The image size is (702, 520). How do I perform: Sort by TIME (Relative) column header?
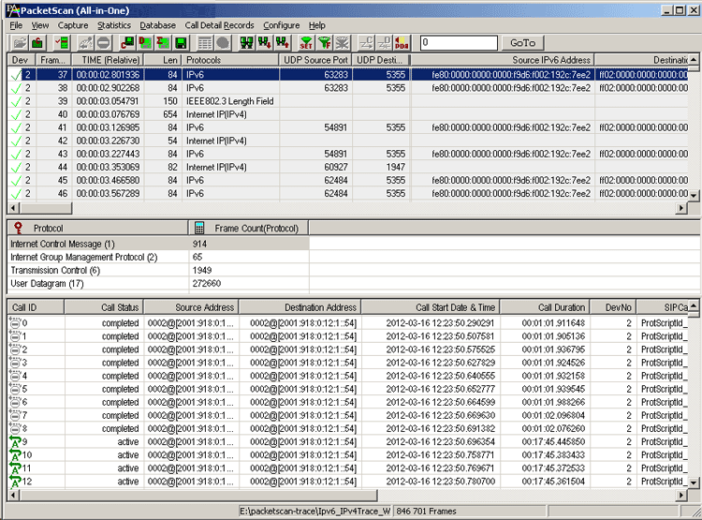coord(108,60)
